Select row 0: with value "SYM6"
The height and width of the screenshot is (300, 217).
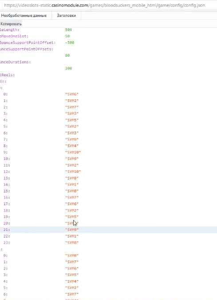pyautogui.click(x=108, y=94)
